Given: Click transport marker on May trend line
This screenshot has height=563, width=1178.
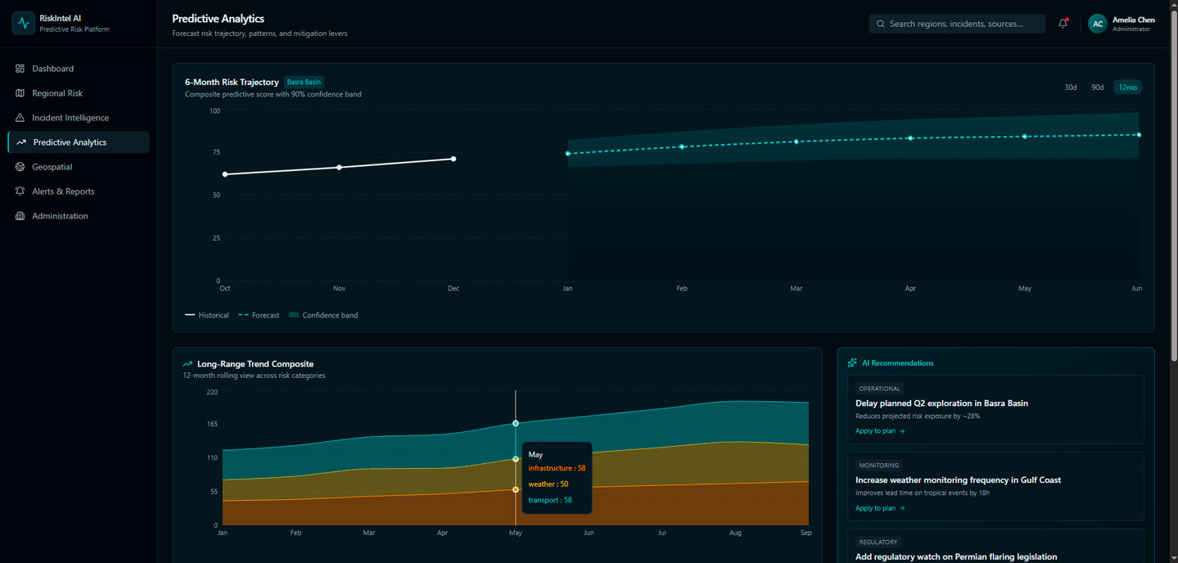Looking at the screenshot, I should coord(516,423).
